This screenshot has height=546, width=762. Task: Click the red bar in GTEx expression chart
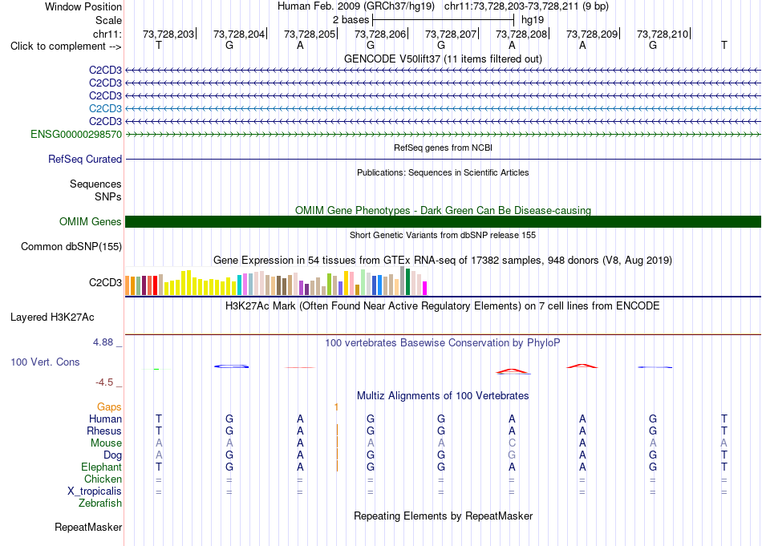point(156,285)
